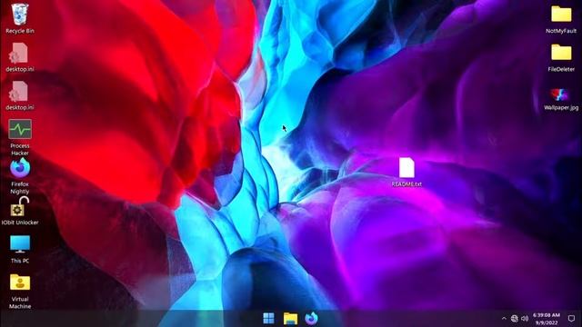Select the Process Hacker shortcut
This screenshot has height=327, width=582.
[x=20, y=137]
